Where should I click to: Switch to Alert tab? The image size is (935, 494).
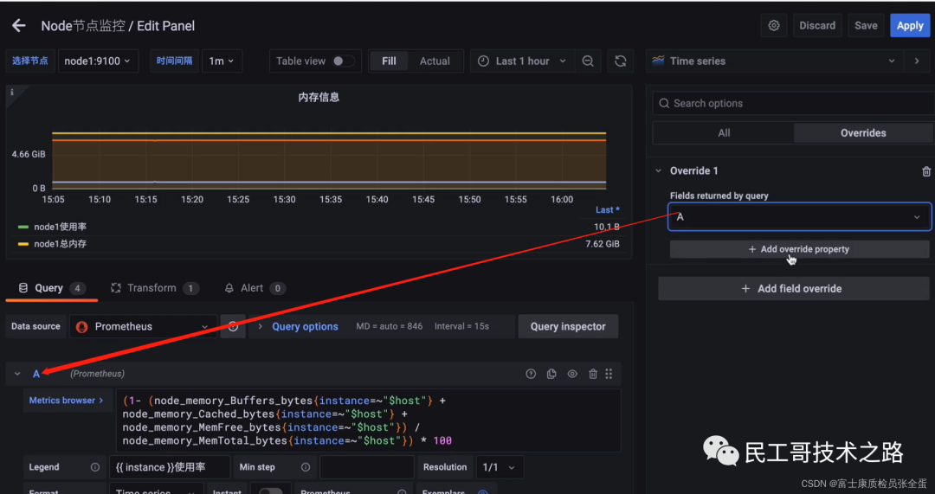pyautogui.click(x=254, y=288)
